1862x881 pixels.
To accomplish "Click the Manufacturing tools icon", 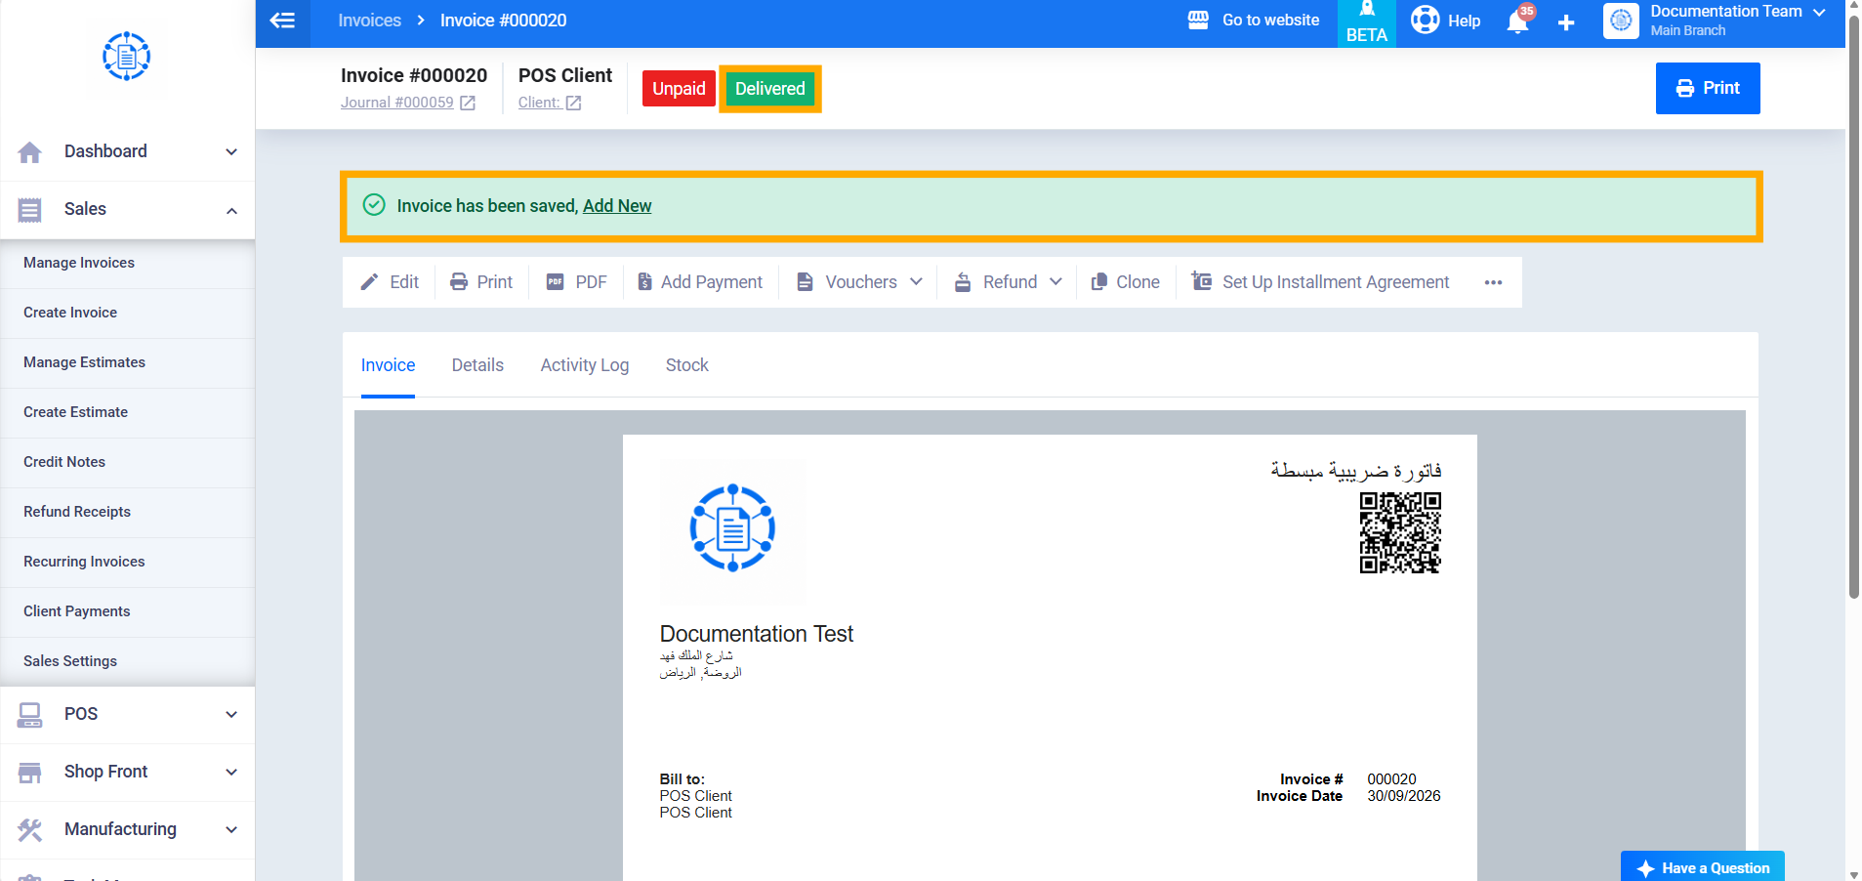I will [30, 830].
